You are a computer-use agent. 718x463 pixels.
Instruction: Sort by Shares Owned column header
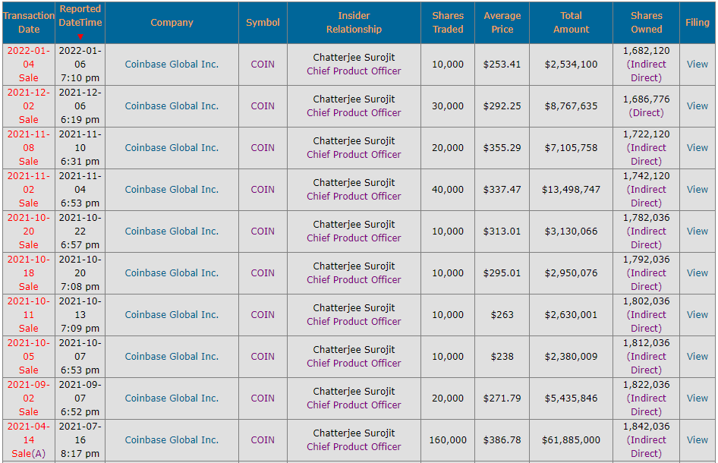pos(647,23)
